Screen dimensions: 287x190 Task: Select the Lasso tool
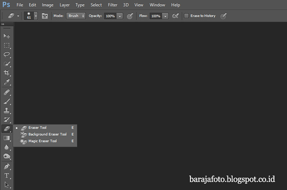pos(7,54)
